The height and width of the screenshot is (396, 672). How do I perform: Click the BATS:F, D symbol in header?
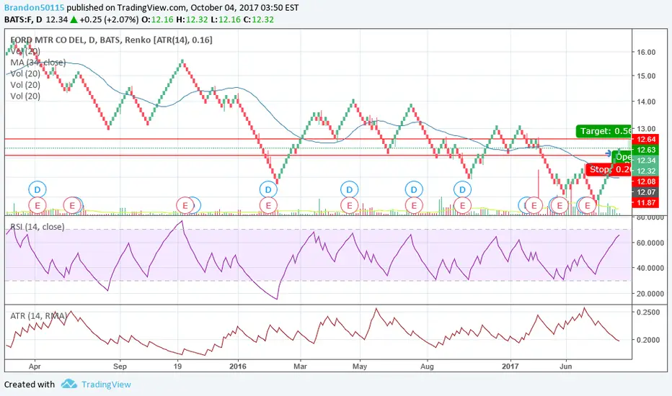pos(23,19)
